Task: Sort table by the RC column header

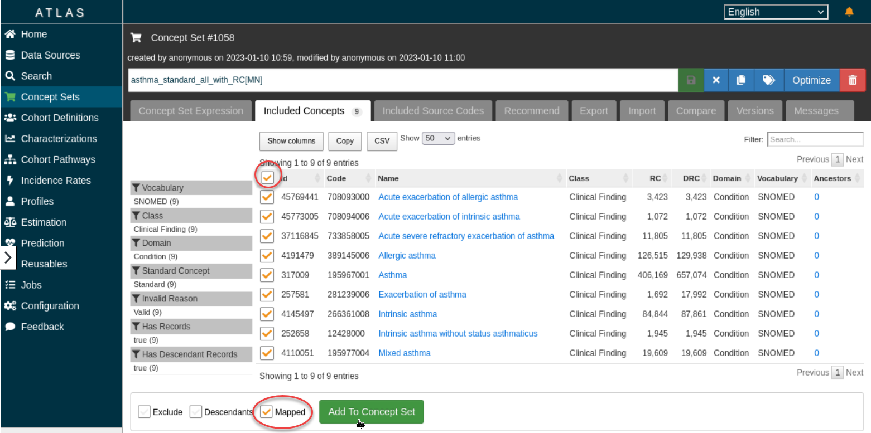Action: 653,178
